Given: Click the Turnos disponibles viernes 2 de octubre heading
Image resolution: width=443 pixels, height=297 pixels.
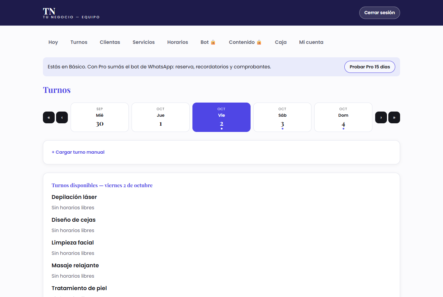Looking at the screenshot, I should (102, 185).
